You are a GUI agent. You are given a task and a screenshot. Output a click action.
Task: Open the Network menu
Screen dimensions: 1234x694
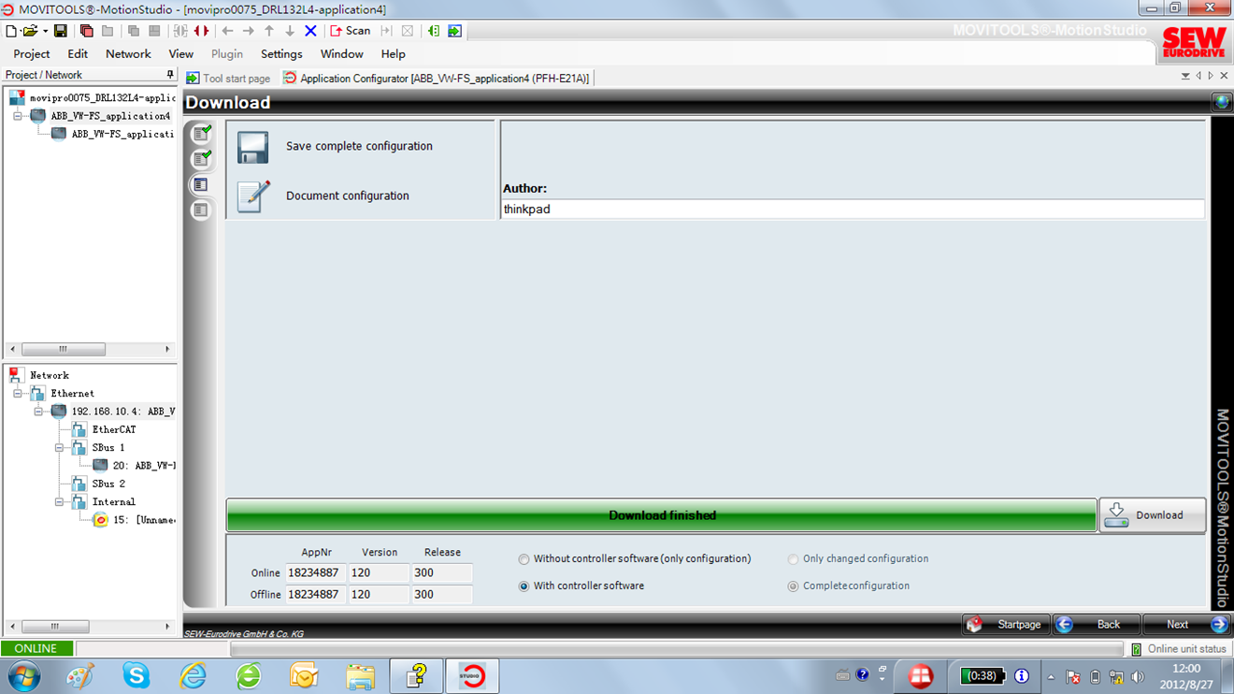(128, 54)
